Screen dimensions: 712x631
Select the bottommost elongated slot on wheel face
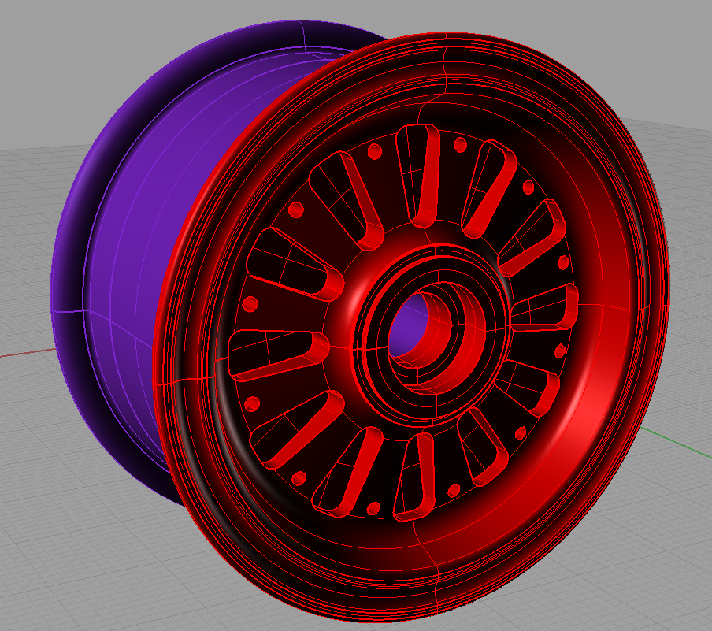(415, 477)
